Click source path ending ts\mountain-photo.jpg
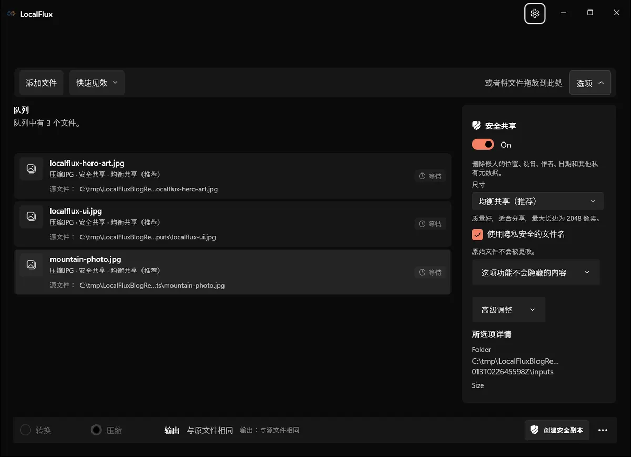Viewport: 631px width, 457px height. (x=152, y=286)
